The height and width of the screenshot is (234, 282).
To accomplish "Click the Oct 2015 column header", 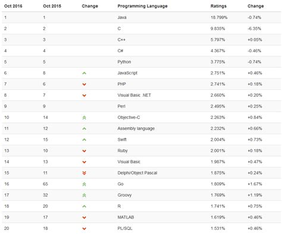I will click(x=52, y=6).
